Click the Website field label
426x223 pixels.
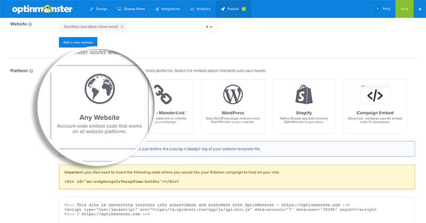[19, 24]
